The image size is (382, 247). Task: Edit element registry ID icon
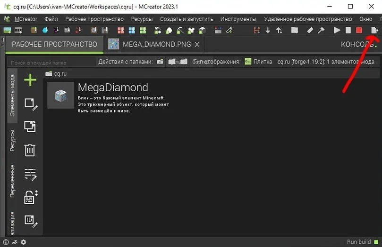[x=31, y=221]
